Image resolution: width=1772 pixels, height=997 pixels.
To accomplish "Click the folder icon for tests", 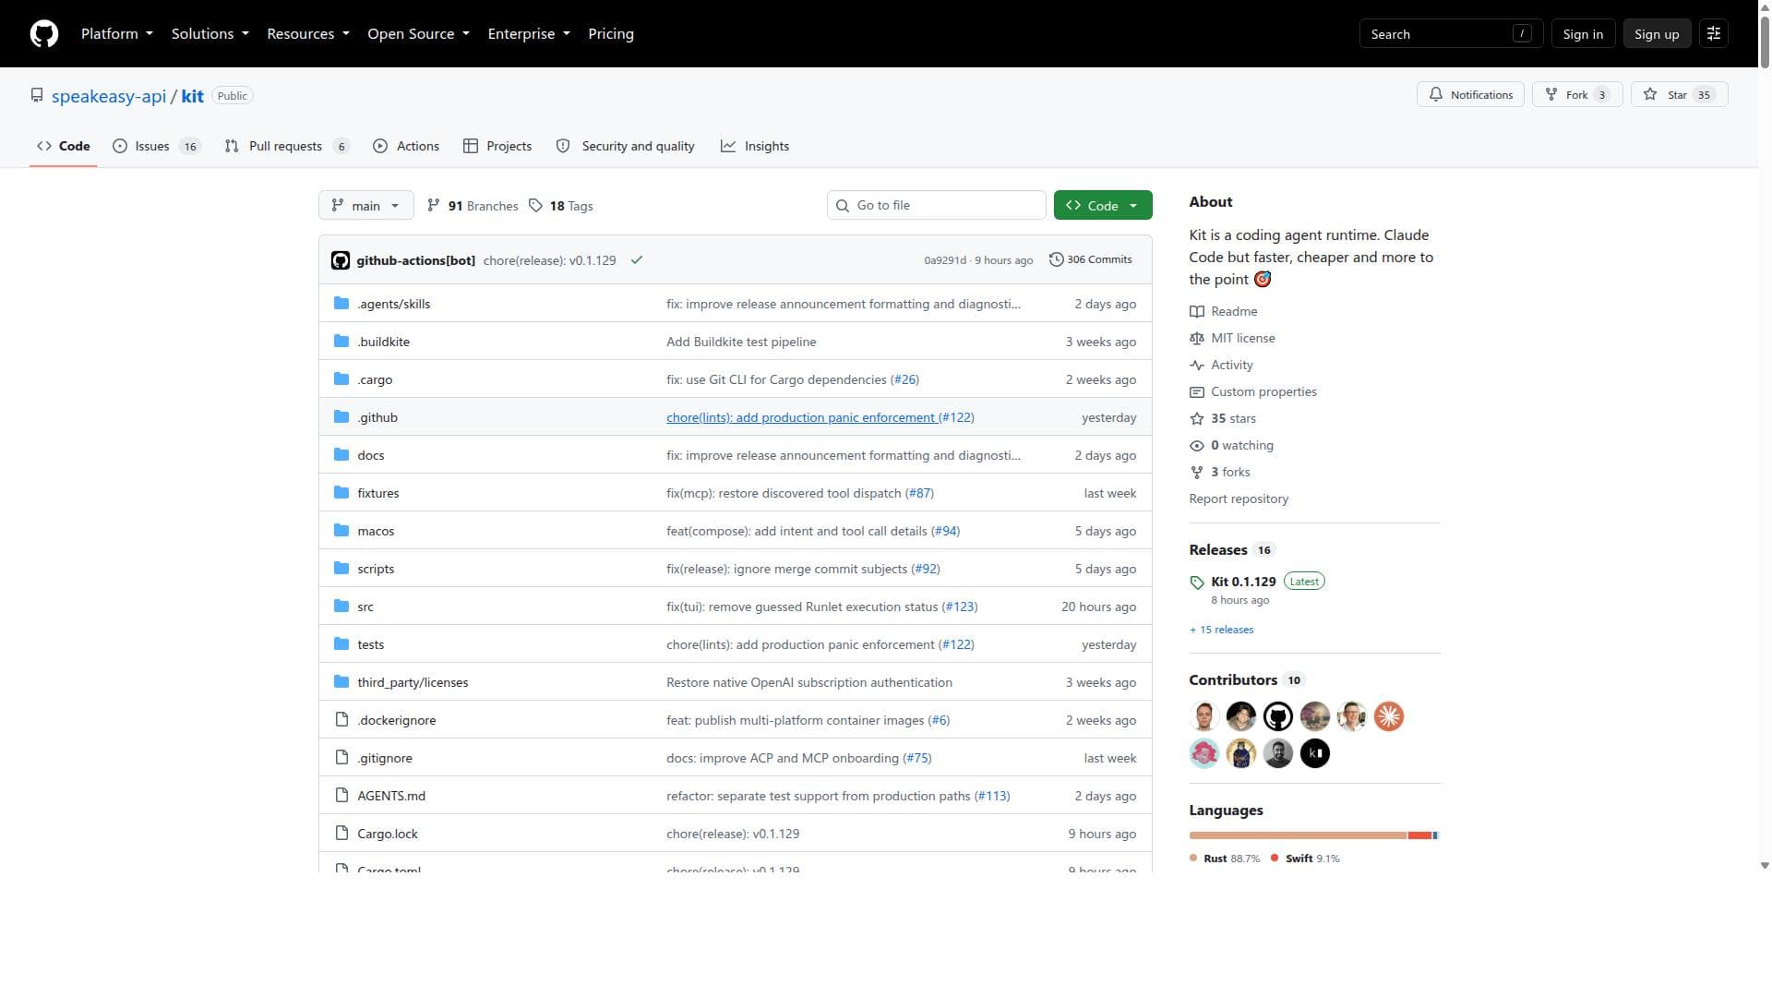I will pos(341,644).
